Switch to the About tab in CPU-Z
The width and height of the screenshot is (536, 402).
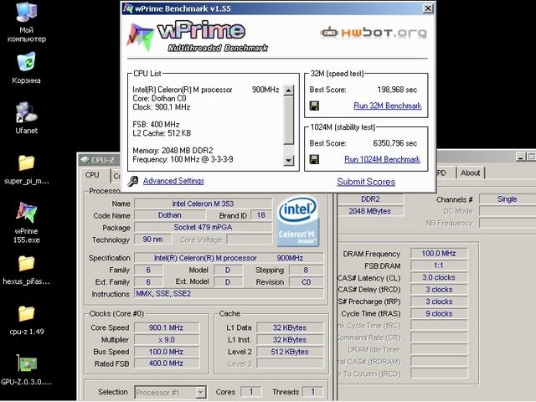coord(470,173)
